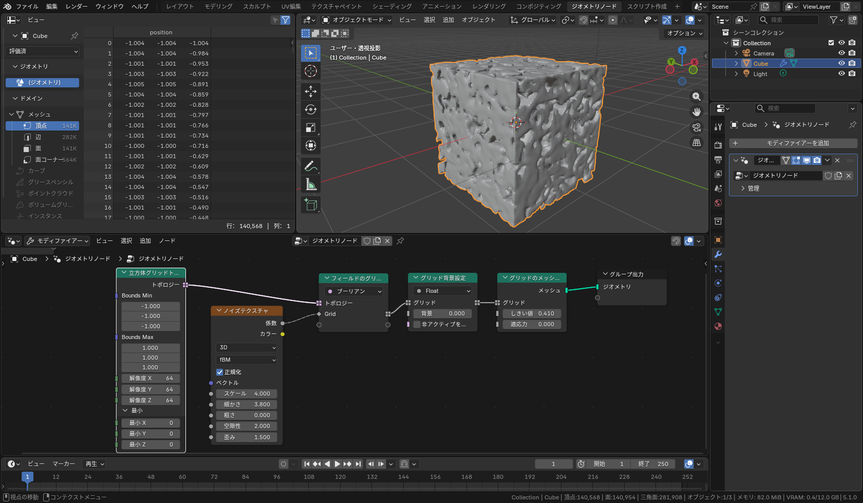Click the Add Cube tool icon

[x=311, y=204]
